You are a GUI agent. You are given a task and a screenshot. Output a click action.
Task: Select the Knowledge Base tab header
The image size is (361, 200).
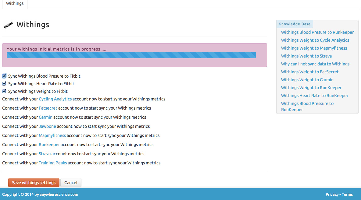point(295,24)
